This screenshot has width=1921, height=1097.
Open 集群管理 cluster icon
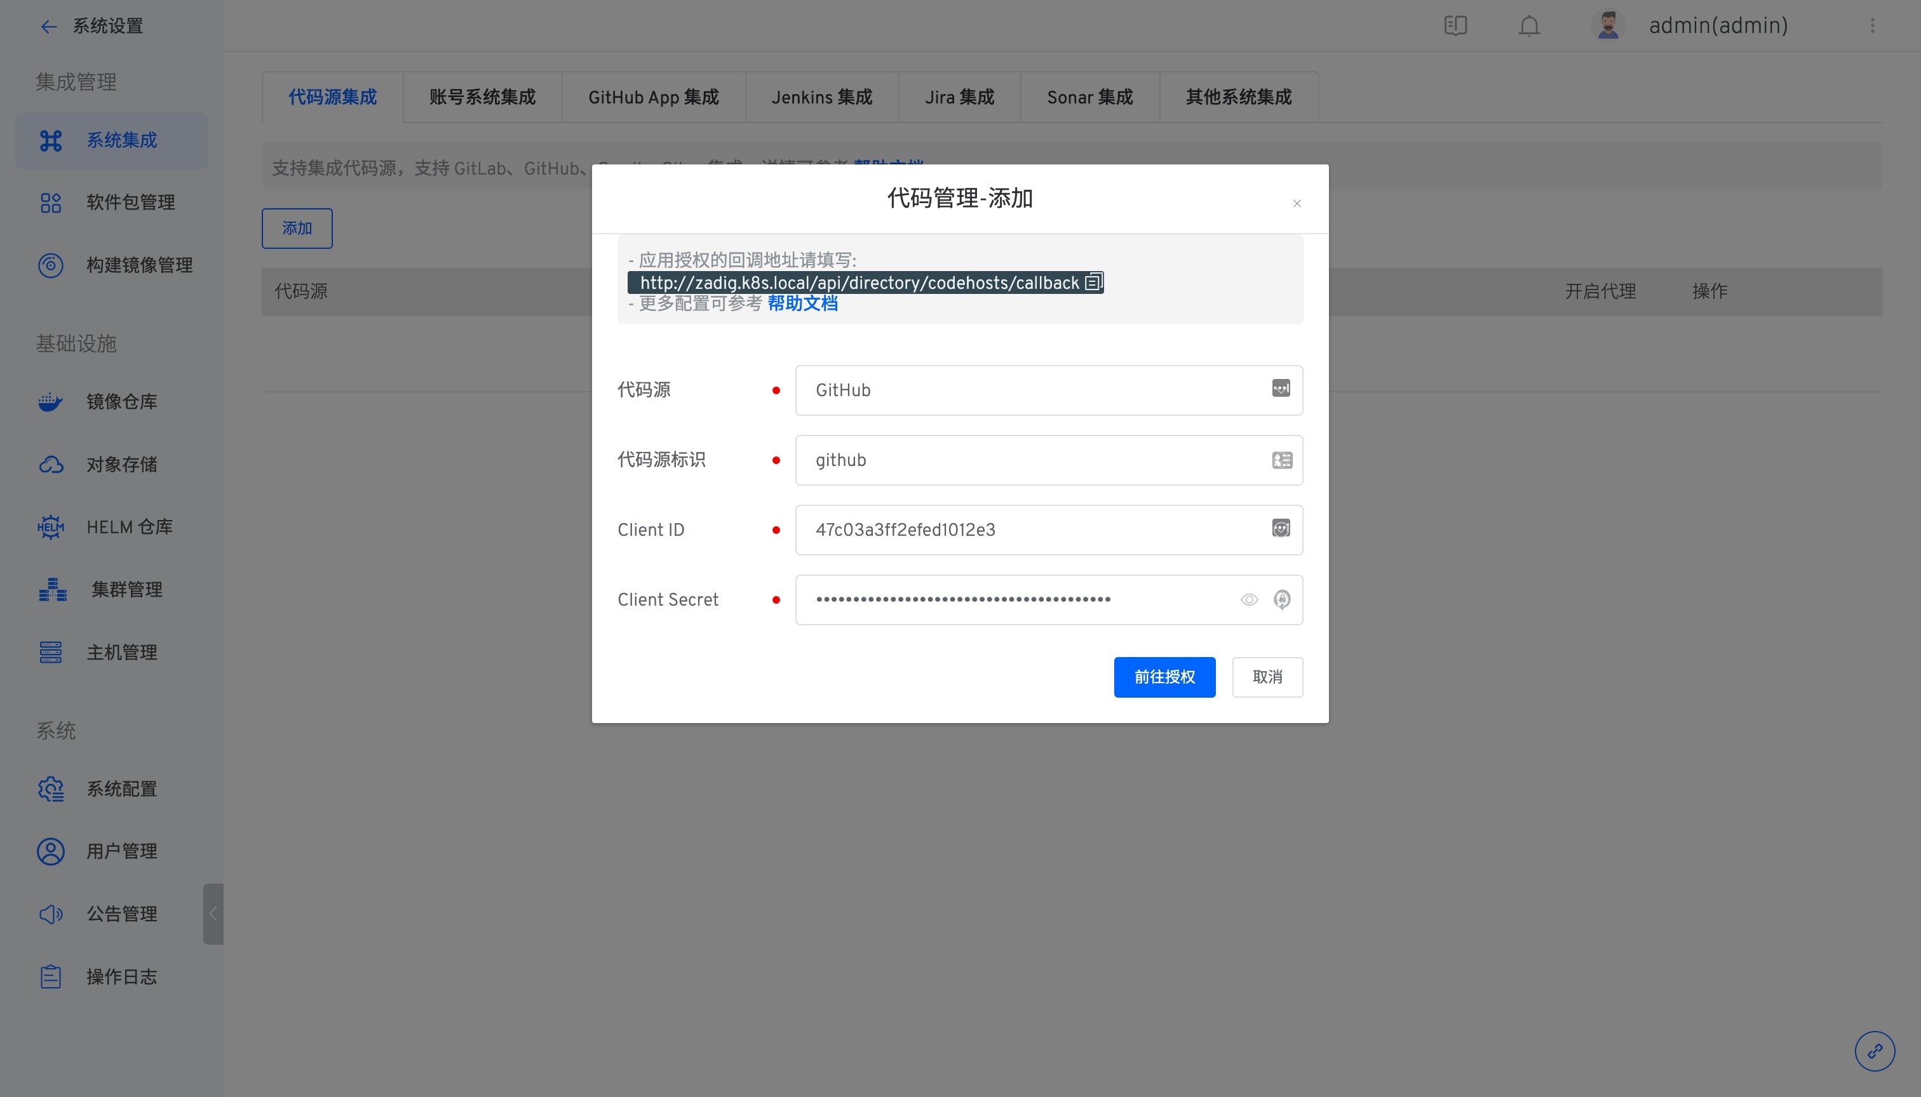pyautogui.click(x=53, y=589)
